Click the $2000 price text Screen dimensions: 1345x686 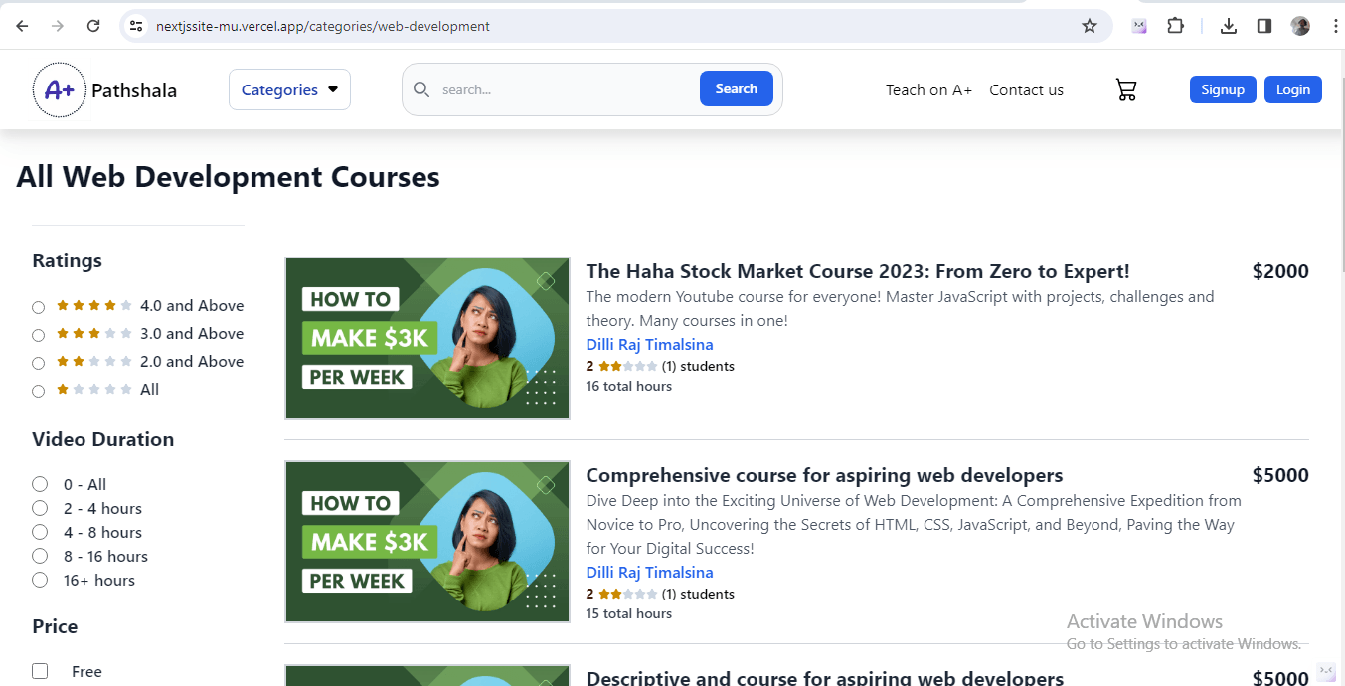pos(1280,271)
